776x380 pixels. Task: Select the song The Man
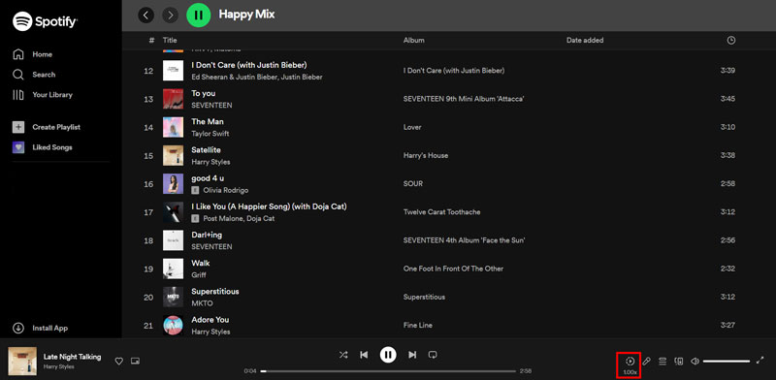coord(208,122)
